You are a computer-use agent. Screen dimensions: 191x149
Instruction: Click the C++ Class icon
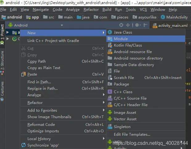(110, 92)
